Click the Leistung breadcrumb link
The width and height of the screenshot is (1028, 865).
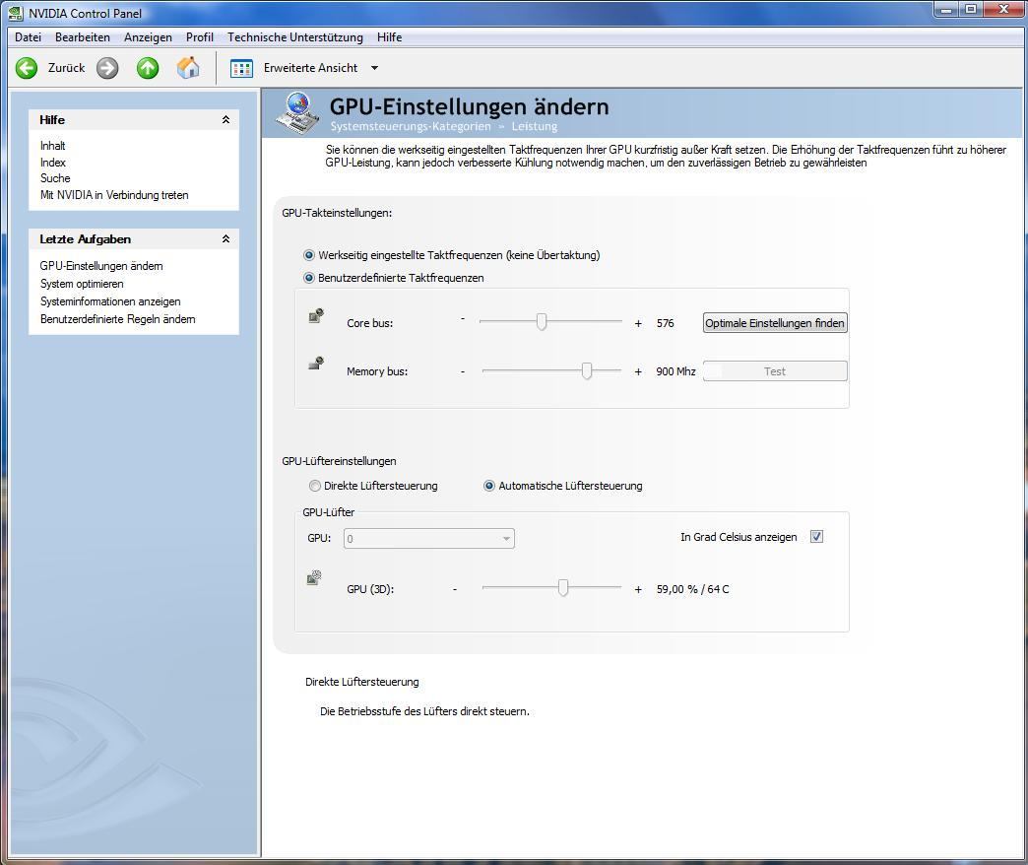coord(535,126)
